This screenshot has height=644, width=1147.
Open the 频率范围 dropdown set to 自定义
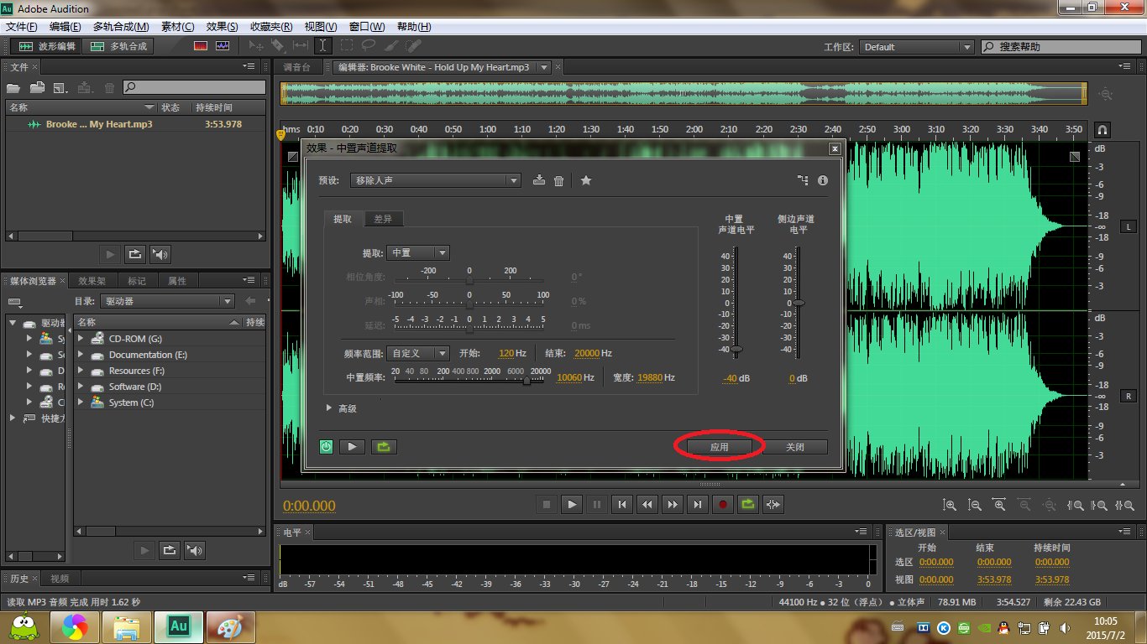[x=420, y=353]
